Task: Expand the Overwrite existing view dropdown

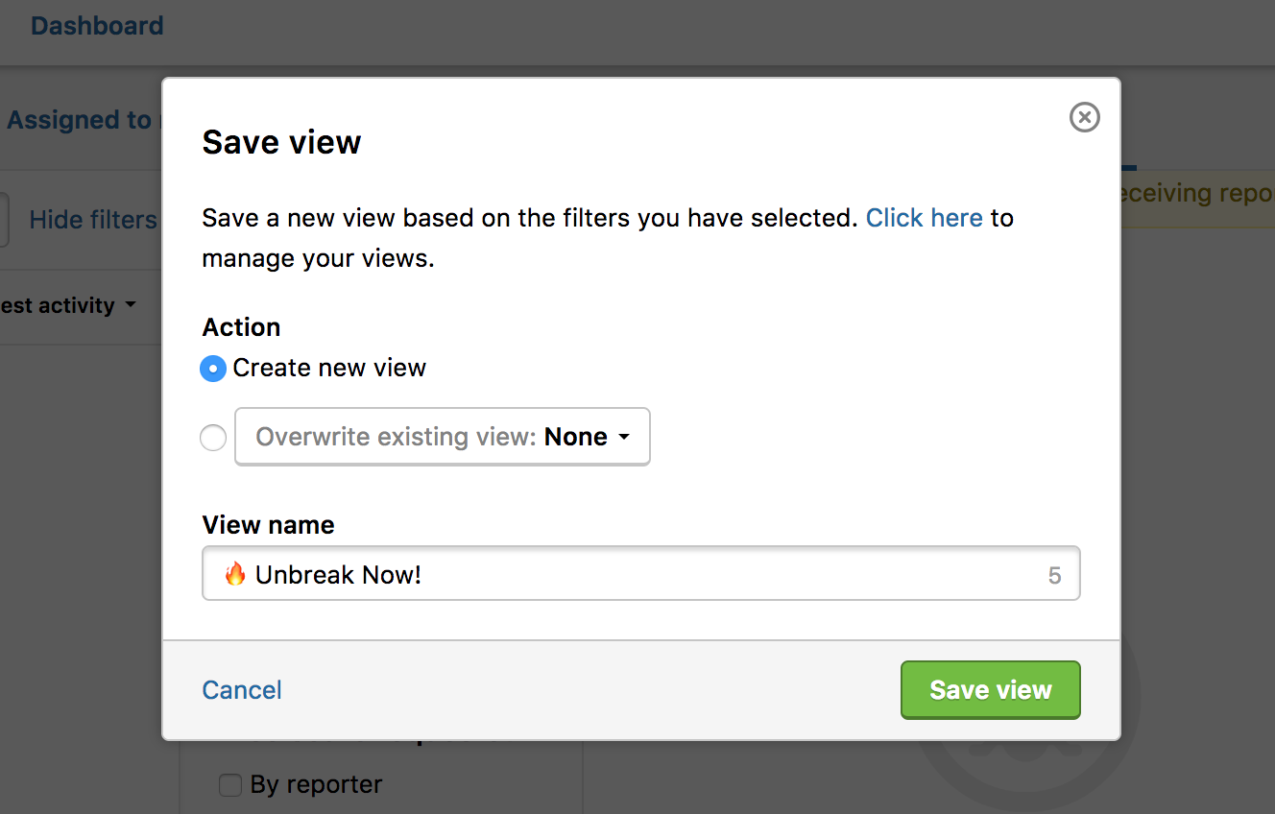Action: coord(442,438)
